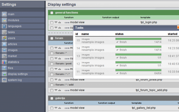Move tpl_login.php row down with arrow
Screen dimensions: 179x112
click(56, 22)
